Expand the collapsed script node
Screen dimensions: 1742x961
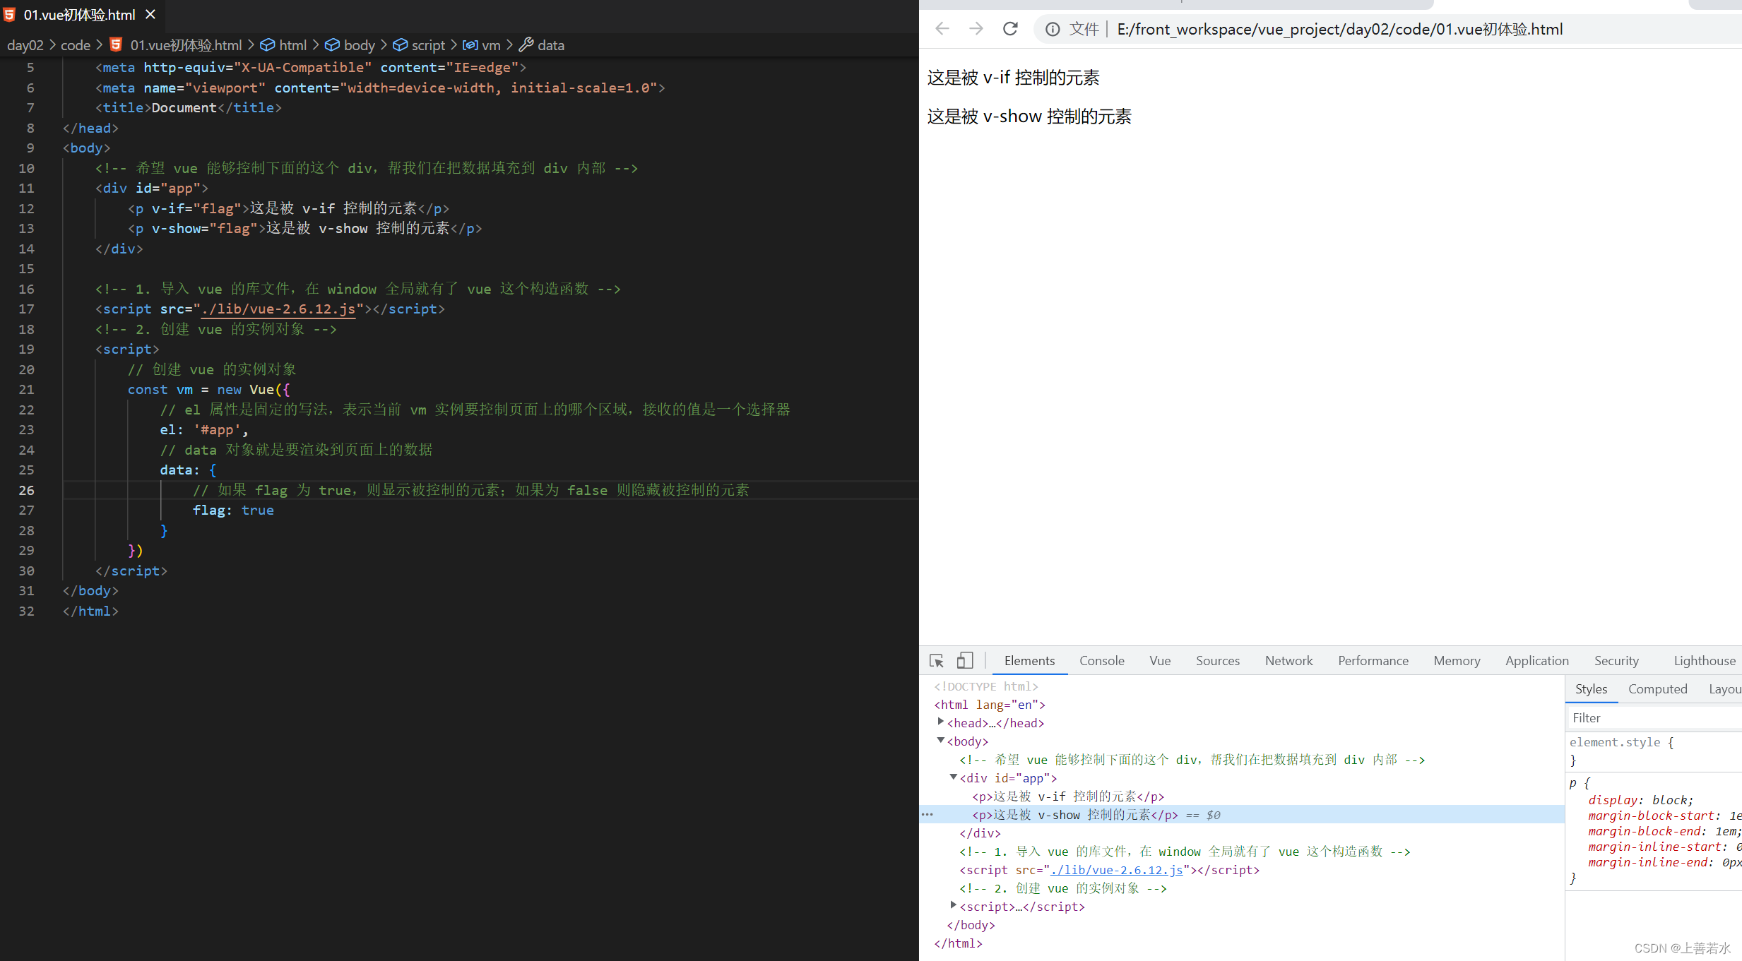(x=953, y=906)
